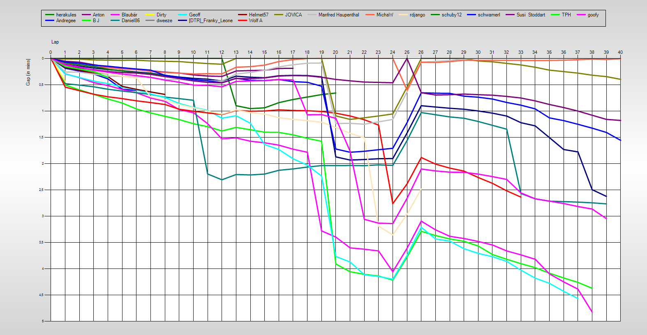This screenshot has width=647, height=335.
Task: Click the Helmet57 legend entry
Action: tap(258, 15)
